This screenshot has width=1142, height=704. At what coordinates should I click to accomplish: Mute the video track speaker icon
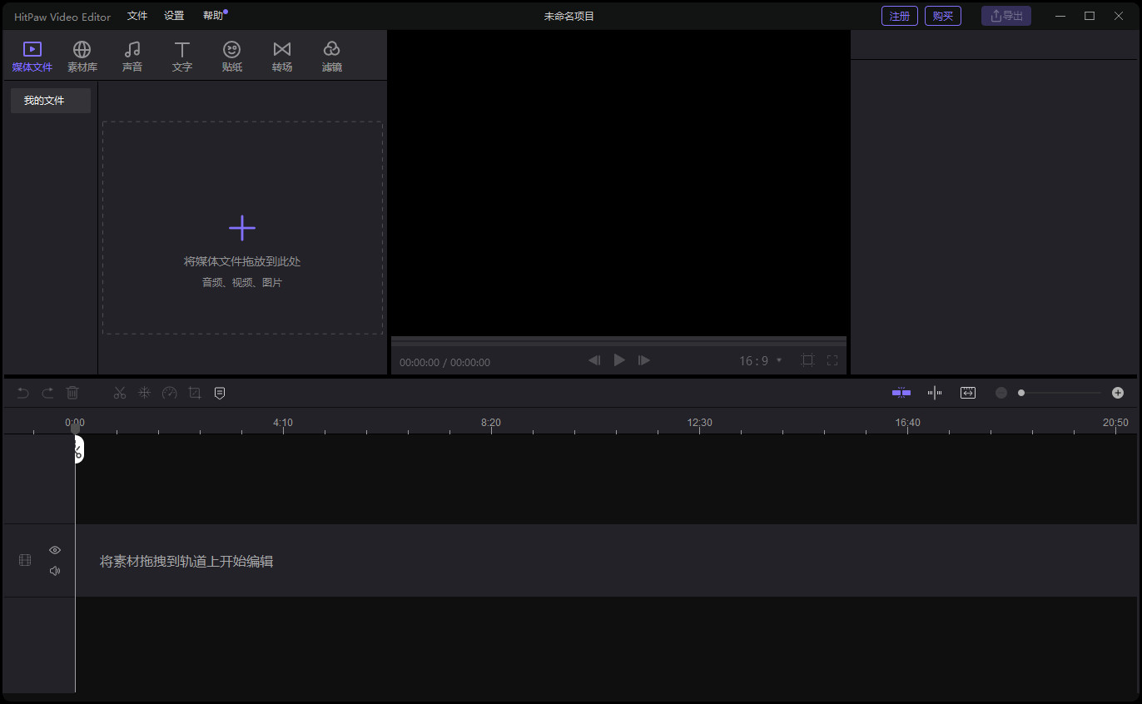[x=55, y=571]
